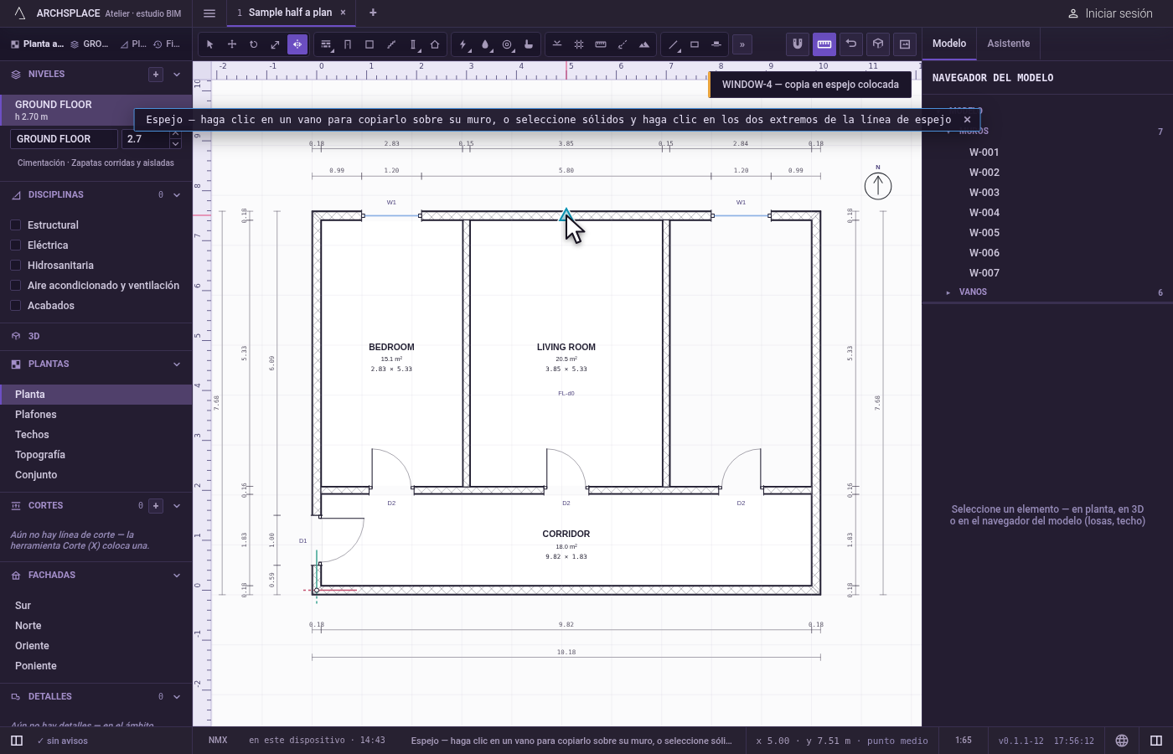Click the globe language icon in status bar
This screenshot has height=754, width=1173.
1122,741
